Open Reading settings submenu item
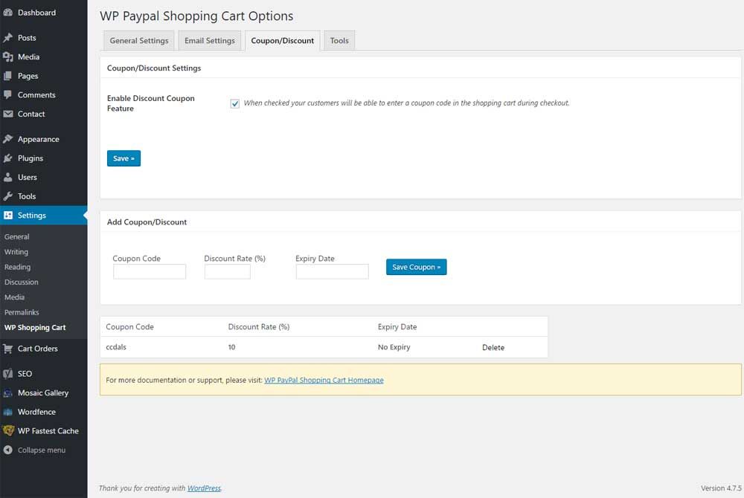 click(x=18, y=267)
